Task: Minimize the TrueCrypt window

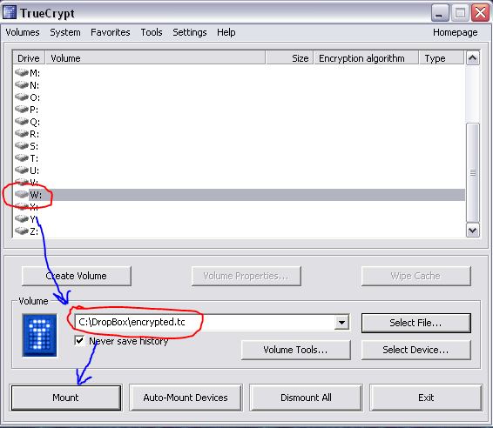Action: click(440, 13)
